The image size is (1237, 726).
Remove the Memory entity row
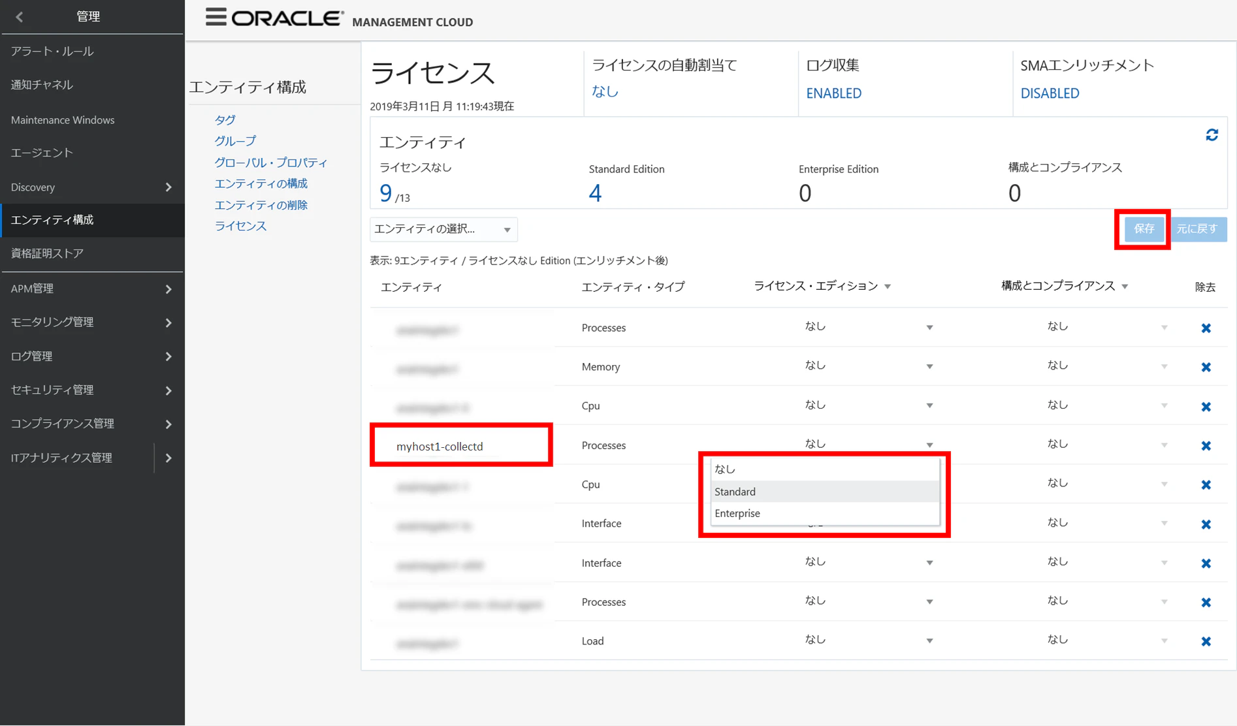coord(1206,367)
